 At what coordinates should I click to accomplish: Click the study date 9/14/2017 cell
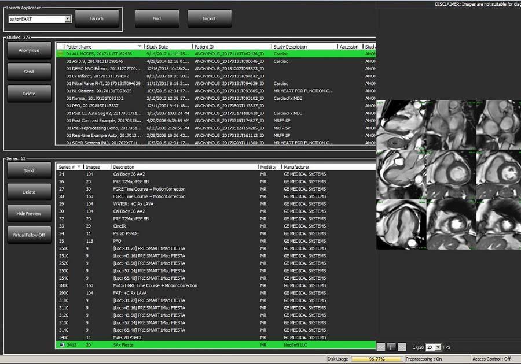[x=167, y=54]
